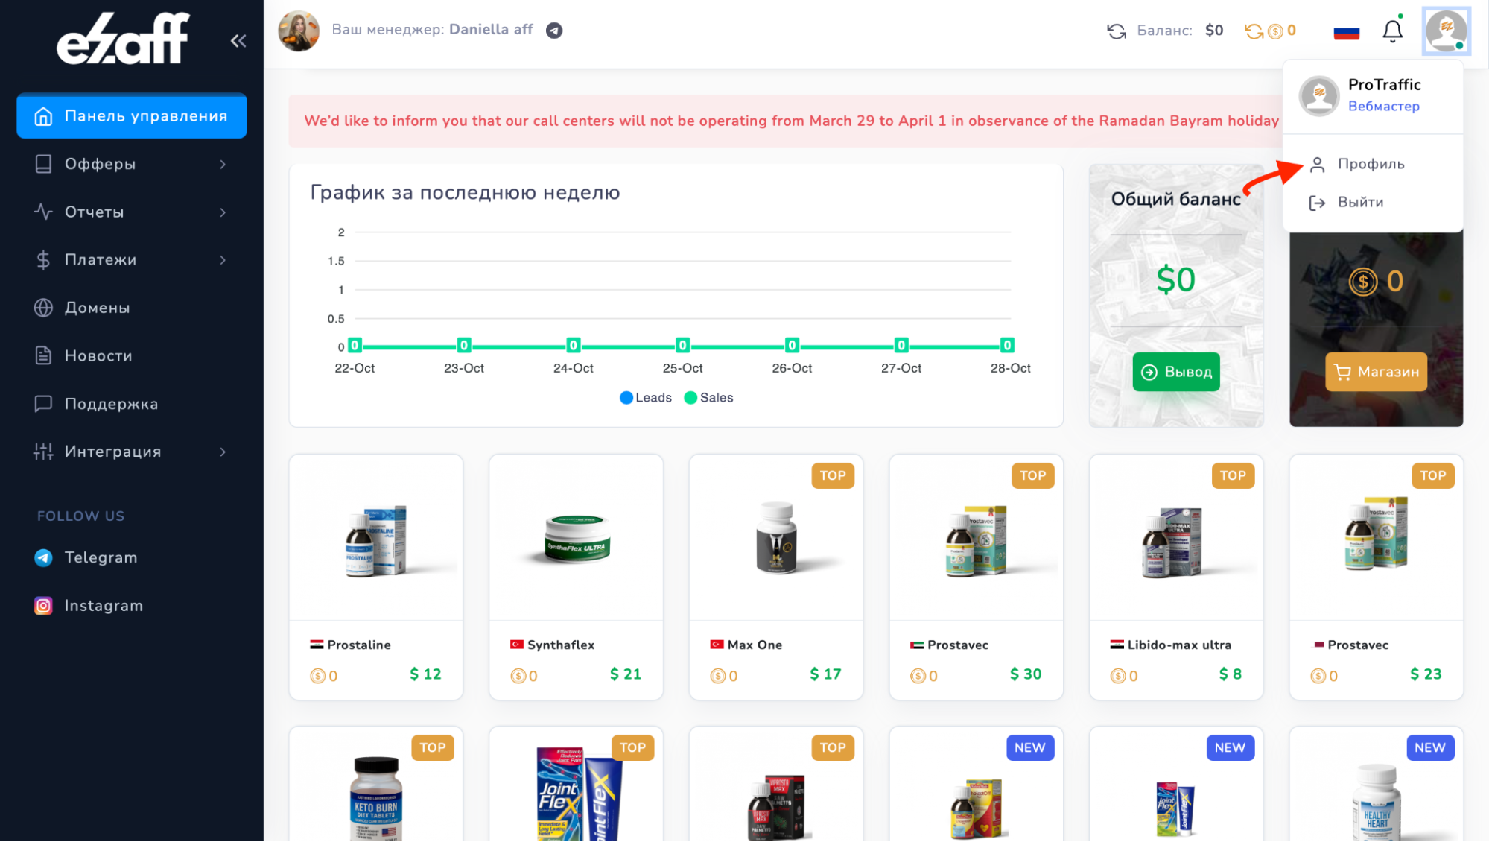The width and height of the screenshot is (1489, 842).
Task: Click ProTraffic avatar in dropdown
Action: click(x=1319, y=95)
